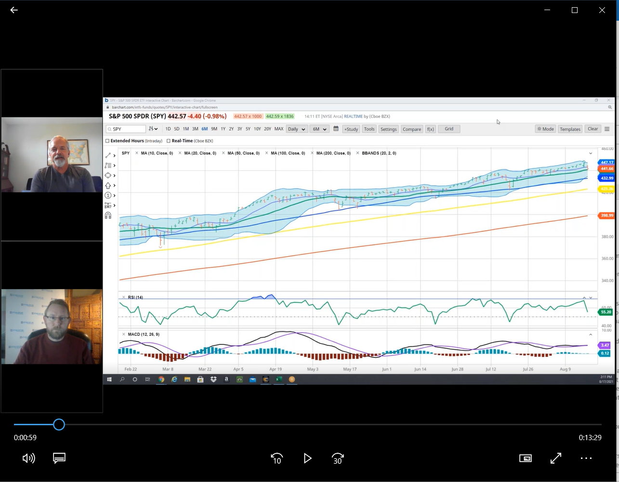Image resolution: width=619 pixels, height=482 pixels.
Task: Select the arrow marker tool
Action: point(108,186)
